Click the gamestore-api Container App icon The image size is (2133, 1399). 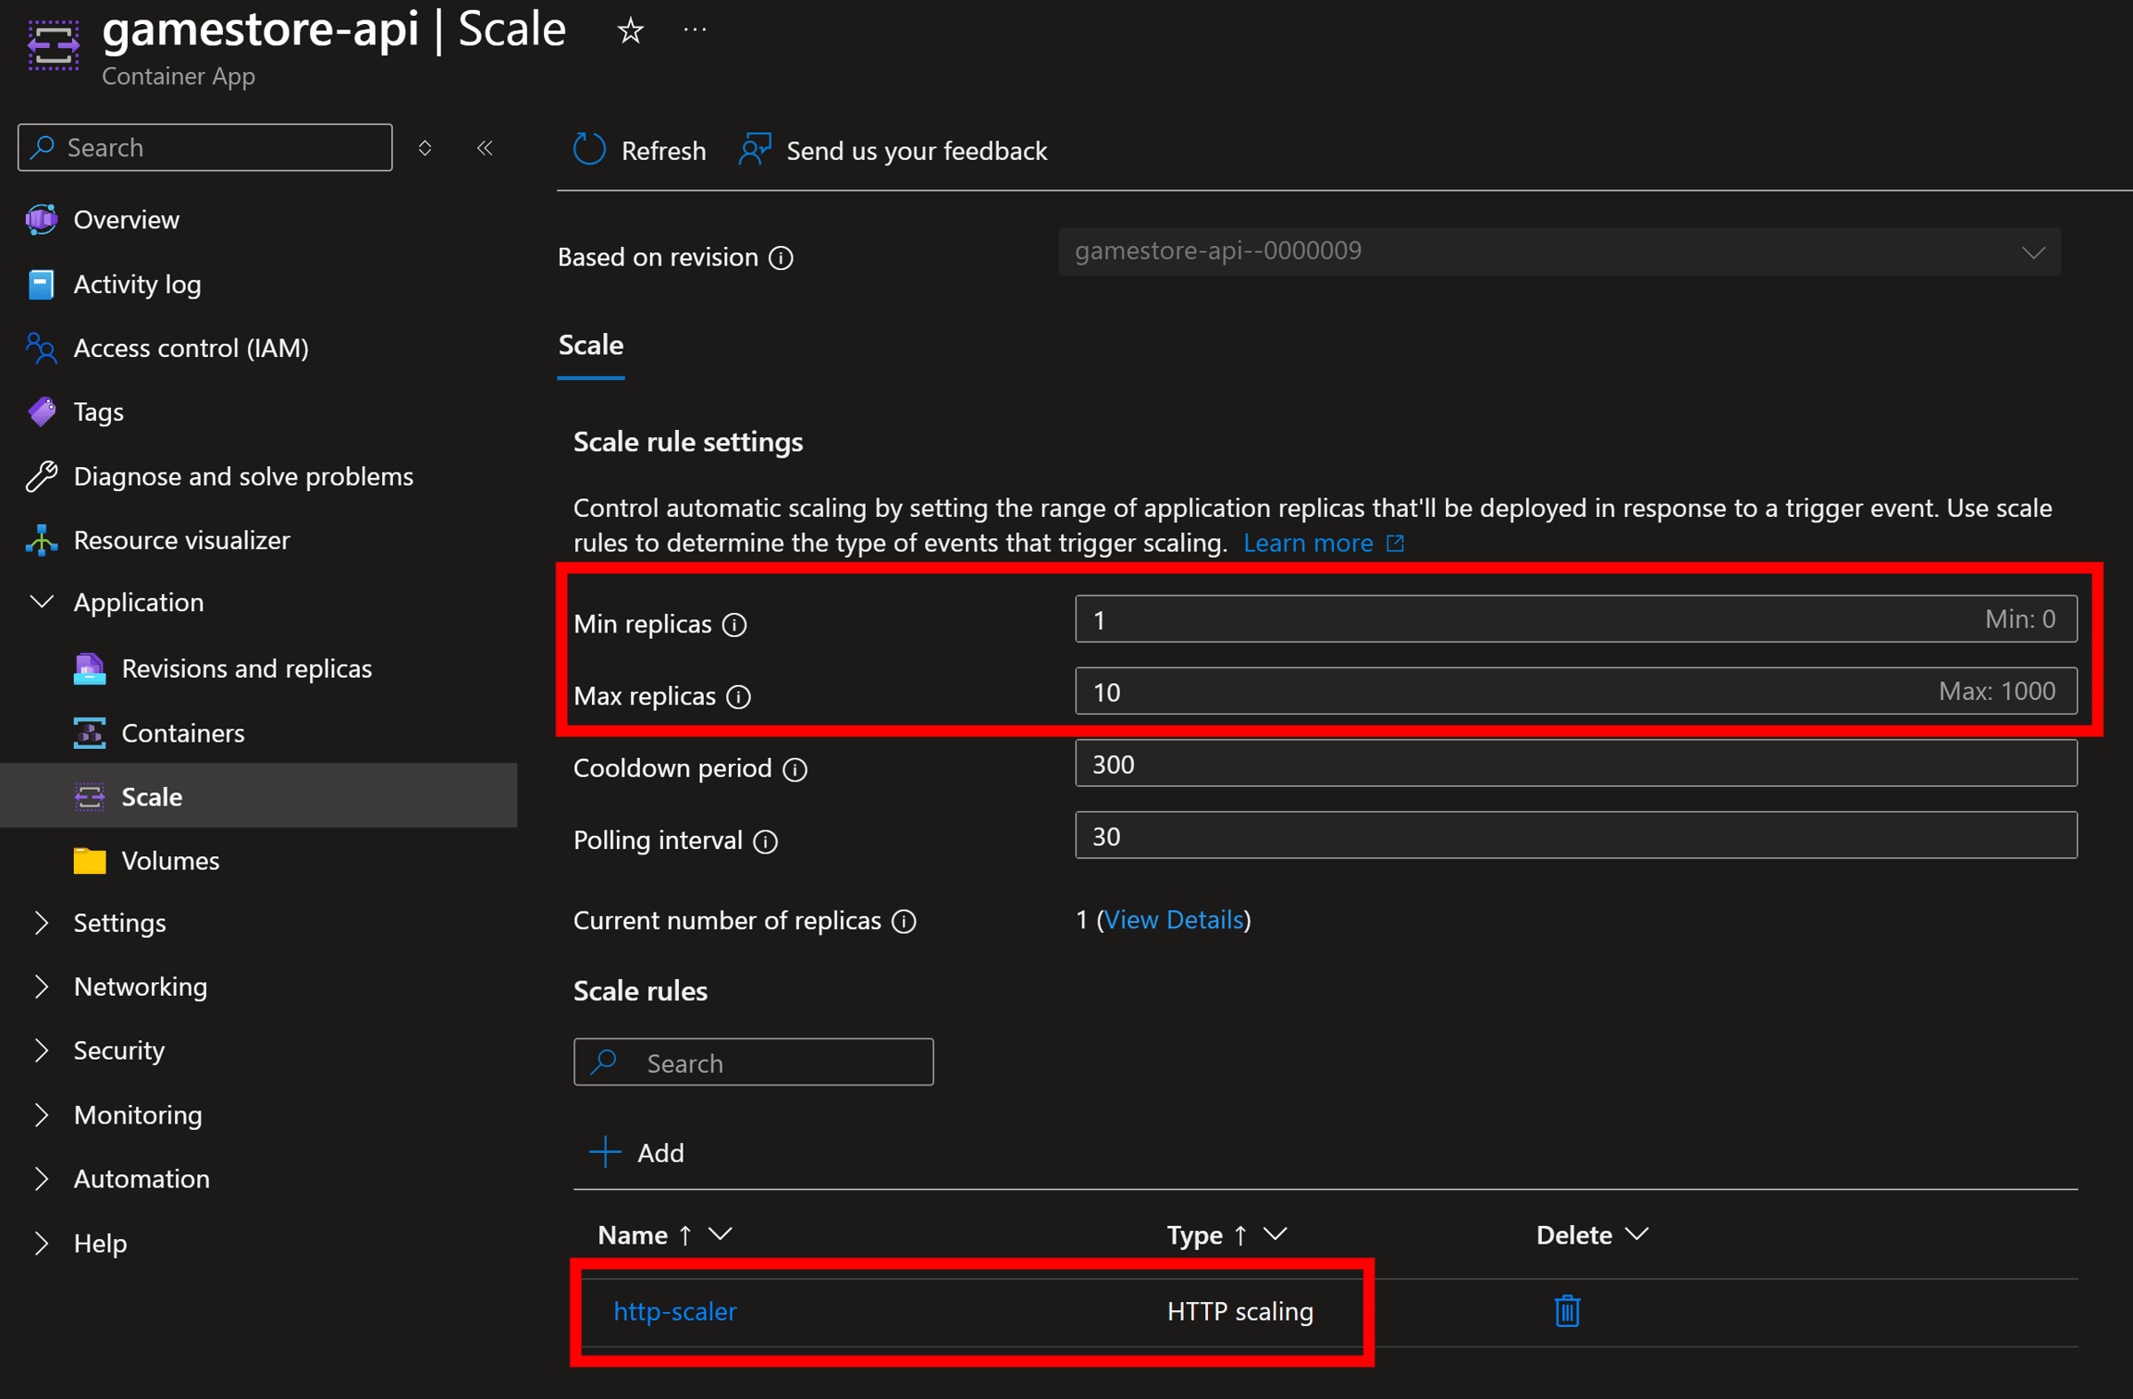(52, 44)
